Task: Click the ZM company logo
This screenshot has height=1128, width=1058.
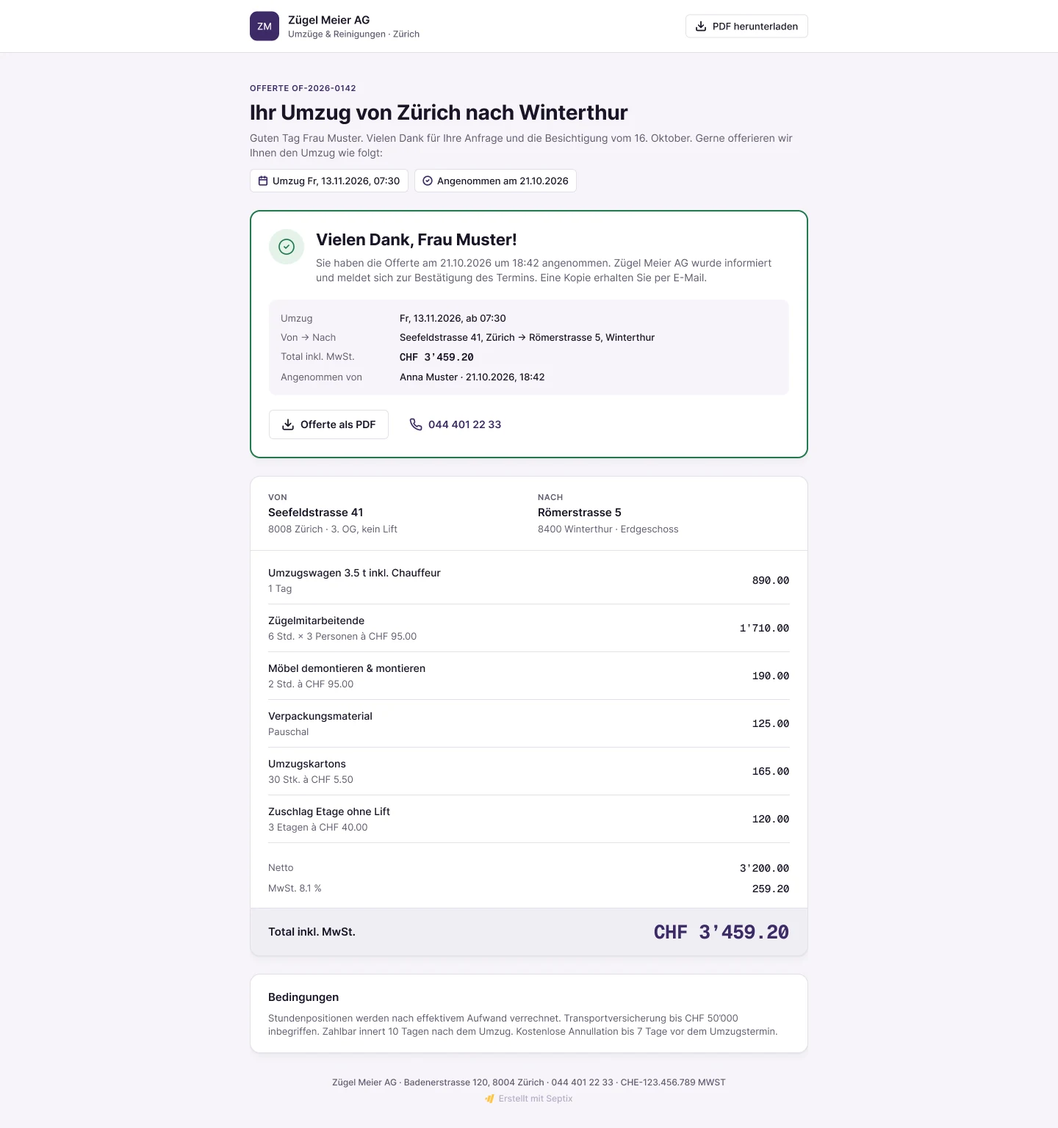Action: (x=264, y=26)
